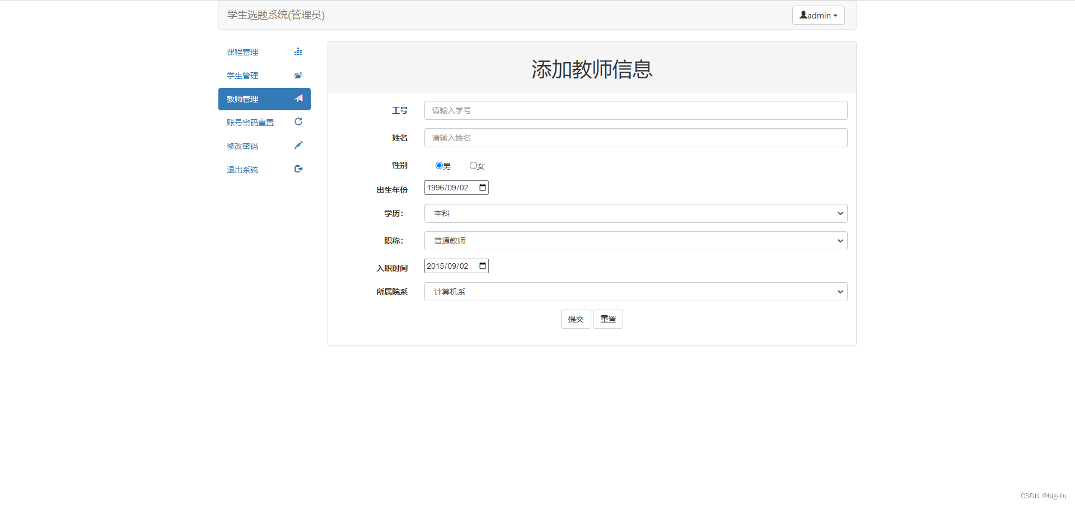Click the admin user avatar icon
The image size is (1075, 505).
803,15
